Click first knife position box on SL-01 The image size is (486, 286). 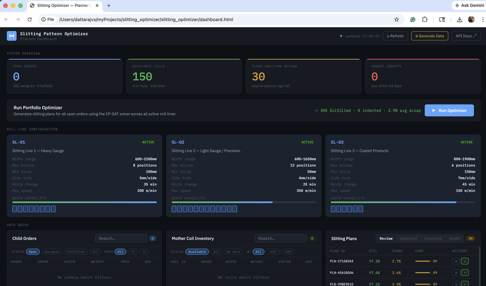[14, 209]
